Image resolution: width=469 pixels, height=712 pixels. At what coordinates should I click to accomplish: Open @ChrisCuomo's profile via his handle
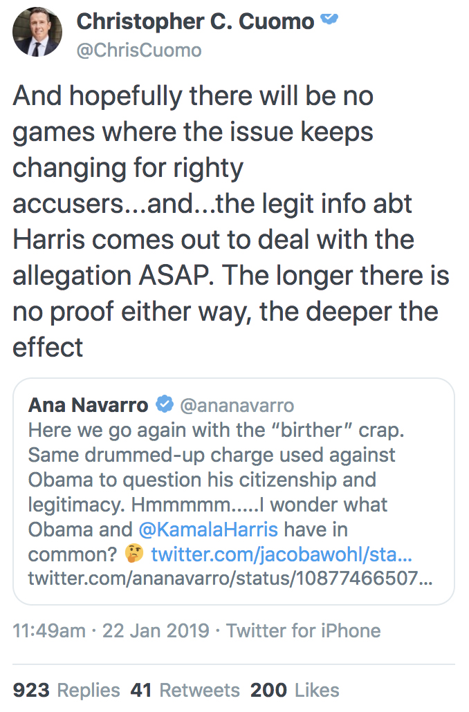pyautogui.click(x=140, y=50)
